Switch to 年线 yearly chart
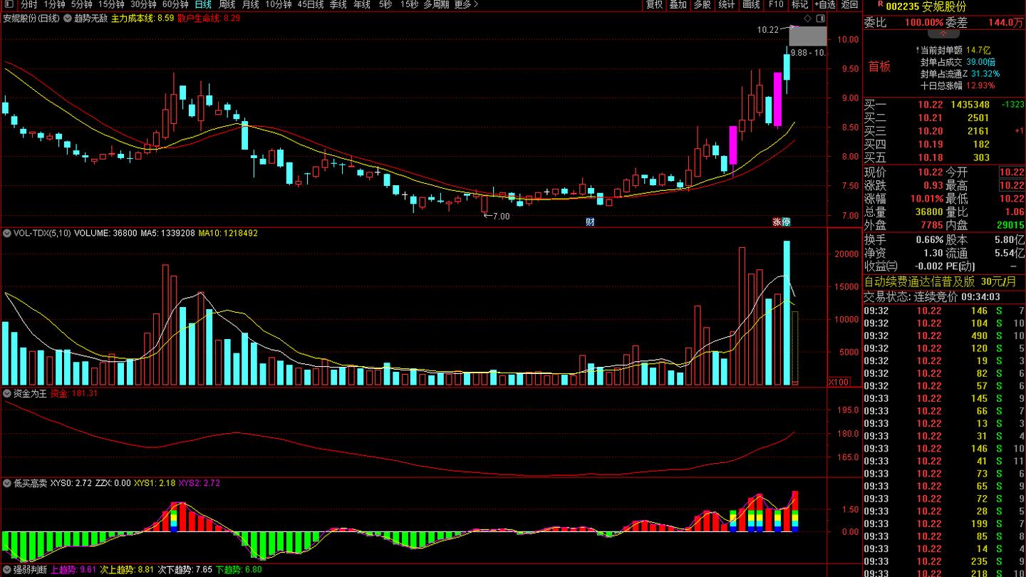Image resolution: width=1026 pixels, height=577 pixels. [362, 4]
